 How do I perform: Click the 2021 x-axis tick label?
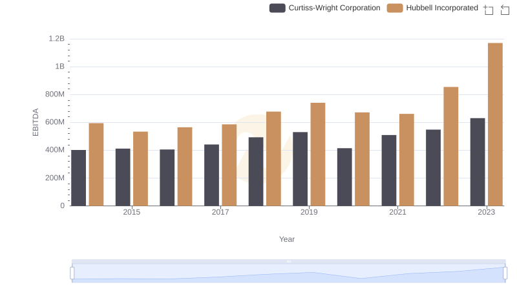[397, 212]
